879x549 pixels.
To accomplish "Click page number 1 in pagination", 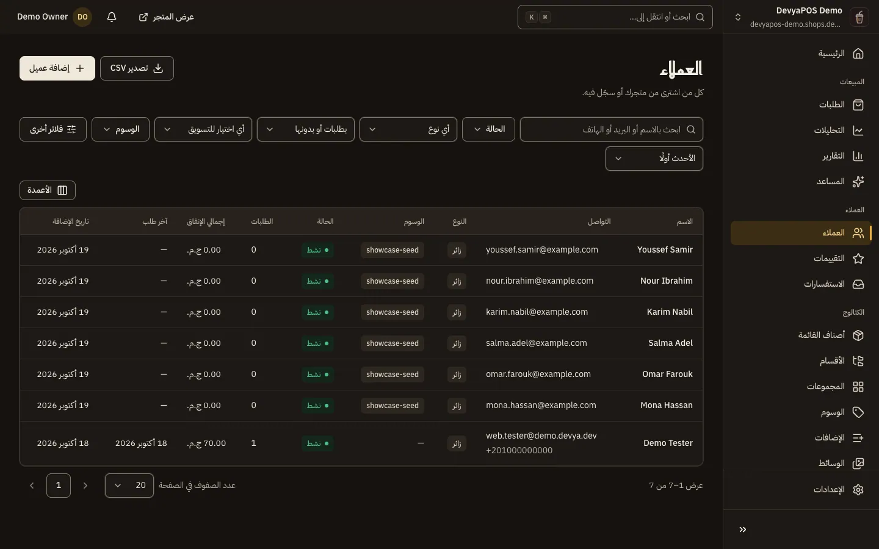I will 59,486.
